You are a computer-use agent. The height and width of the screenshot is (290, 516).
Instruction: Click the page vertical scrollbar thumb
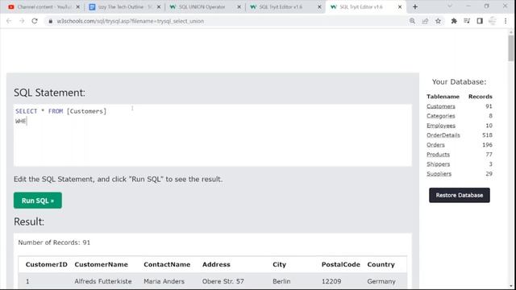tap(510, 48)
